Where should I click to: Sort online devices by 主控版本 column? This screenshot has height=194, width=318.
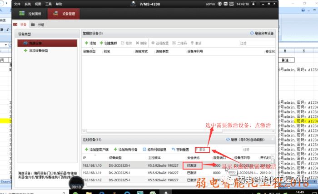(x=154, y=158)
